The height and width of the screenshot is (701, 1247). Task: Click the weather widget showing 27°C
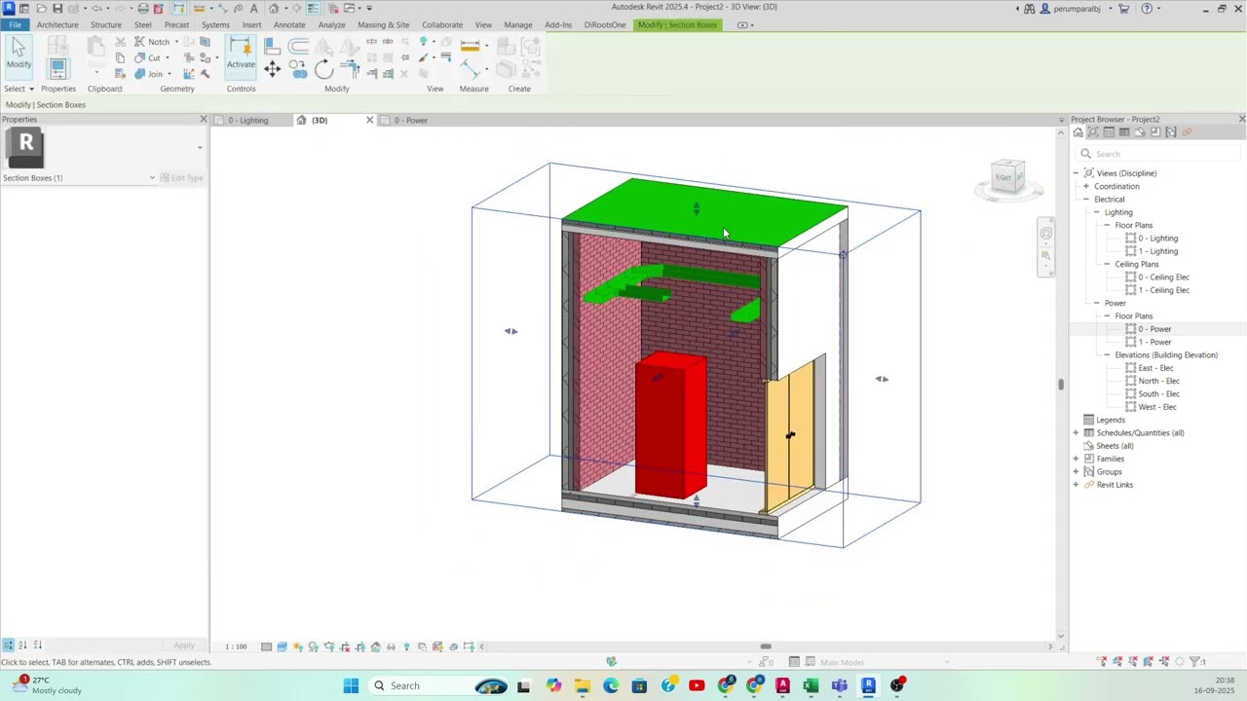(x=47, y=685)
